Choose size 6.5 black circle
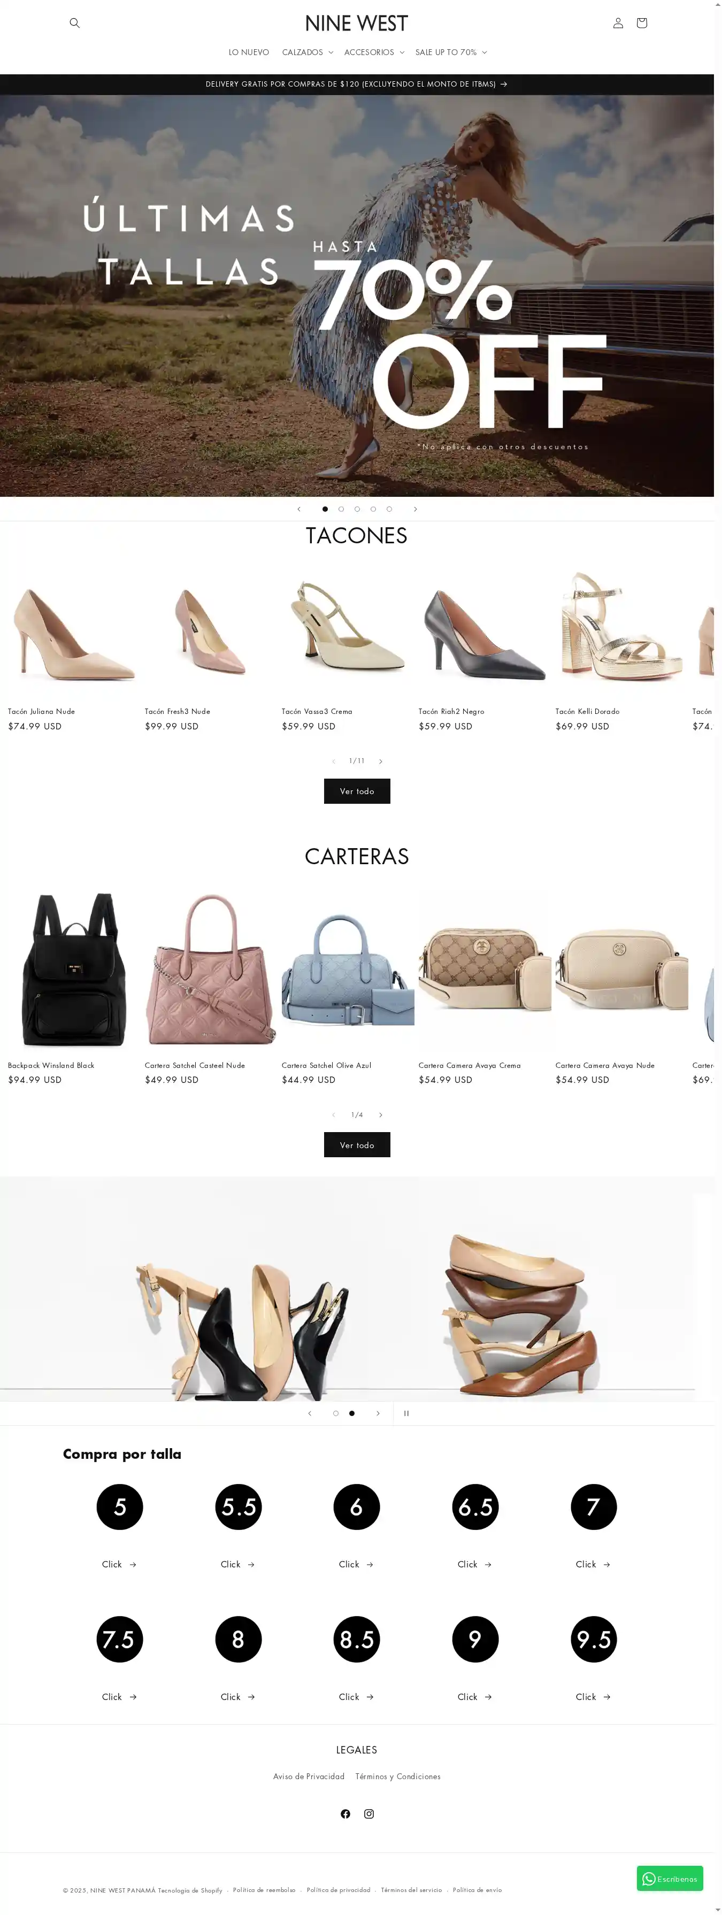This screenshot has width=722, height=1915. coord(475,1507)
